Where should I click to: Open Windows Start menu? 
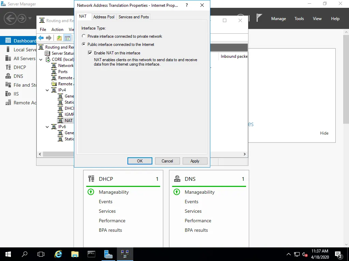pos(8,254)
